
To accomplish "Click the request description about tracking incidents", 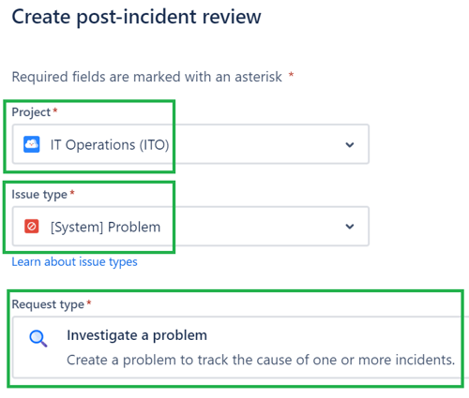I will point(261,360).
